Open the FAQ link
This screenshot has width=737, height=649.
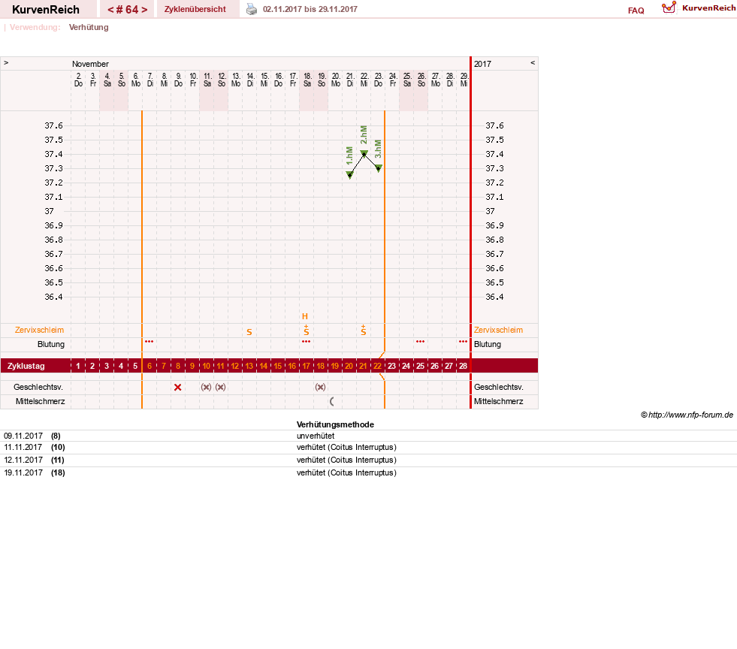pyautogui.click(x=636, y=11)
